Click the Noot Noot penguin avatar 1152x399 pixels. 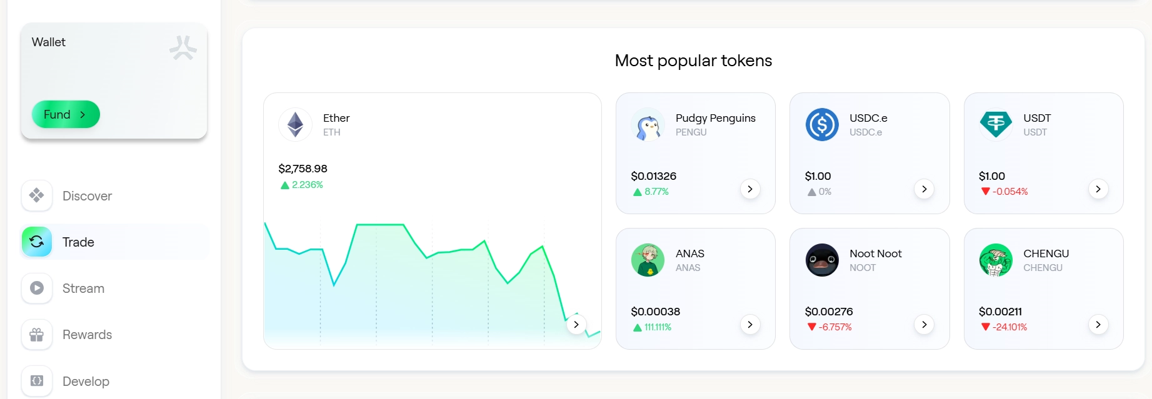pos(821,260)
